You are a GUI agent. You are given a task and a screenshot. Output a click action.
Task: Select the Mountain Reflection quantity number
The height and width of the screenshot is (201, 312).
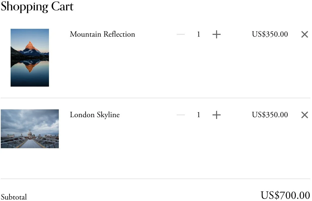[199, 34]
